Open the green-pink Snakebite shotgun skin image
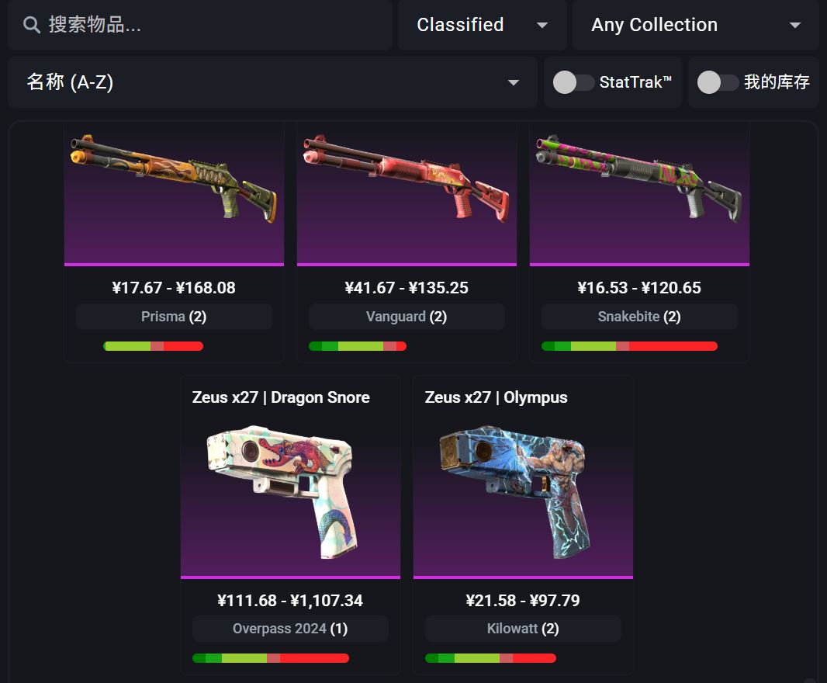The width and height of the screenshot is (827, 683). (x=639, y=179)
